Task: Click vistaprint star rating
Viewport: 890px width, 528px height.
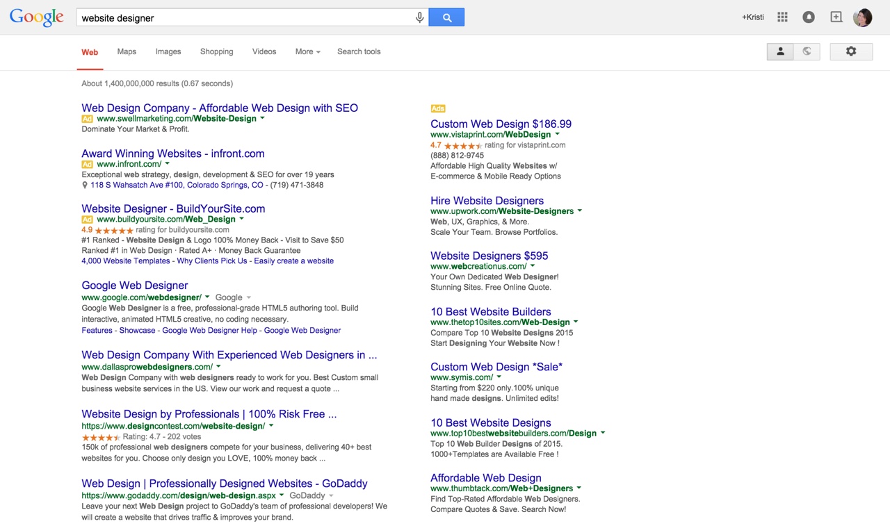Action: (463, 146)
